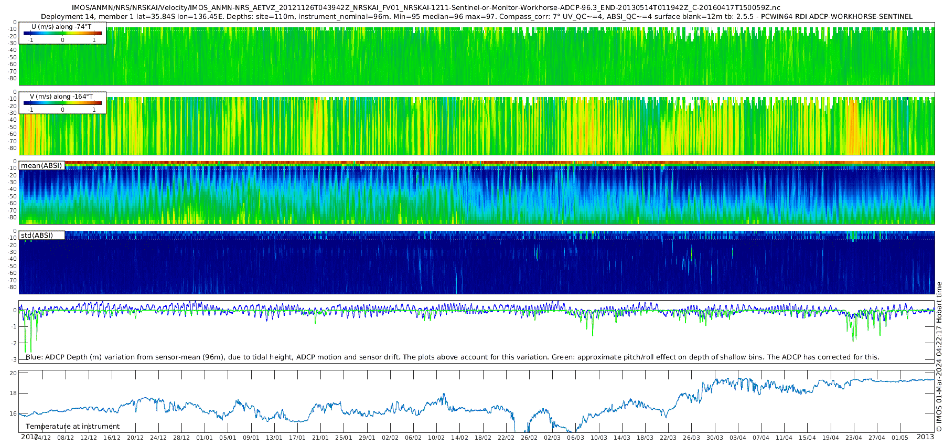
Task: Click the U velocity colorbar legend
Action: tap(62, 33)
